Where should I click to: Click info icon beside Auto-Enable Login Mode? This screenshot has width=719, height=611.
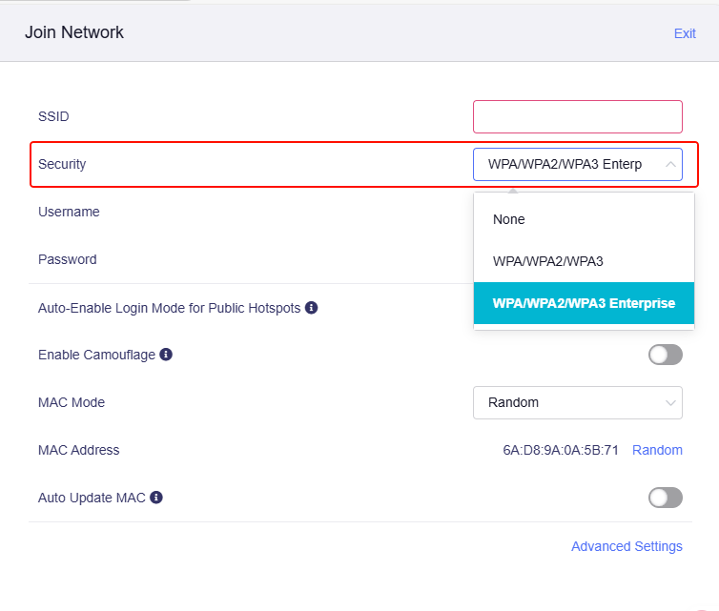click(311, 308)
